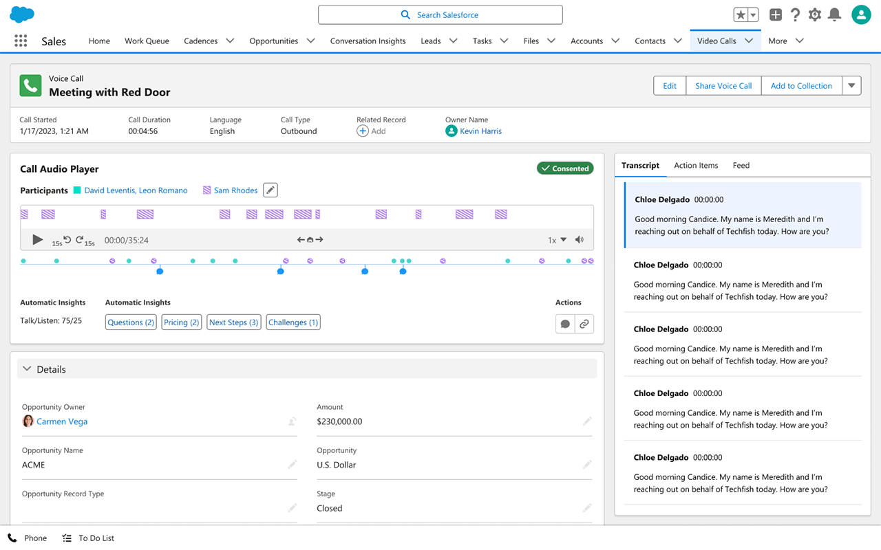The width and height of the screenshot is (881, 550).
Task: Skip forward 15 seconds in audio
Action: point(80,239)
